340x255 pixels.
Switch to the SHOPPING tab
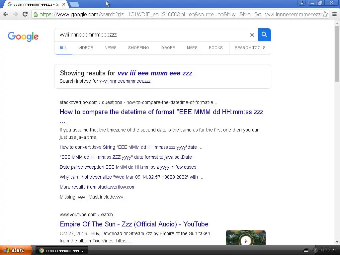[x=138, y=48]
